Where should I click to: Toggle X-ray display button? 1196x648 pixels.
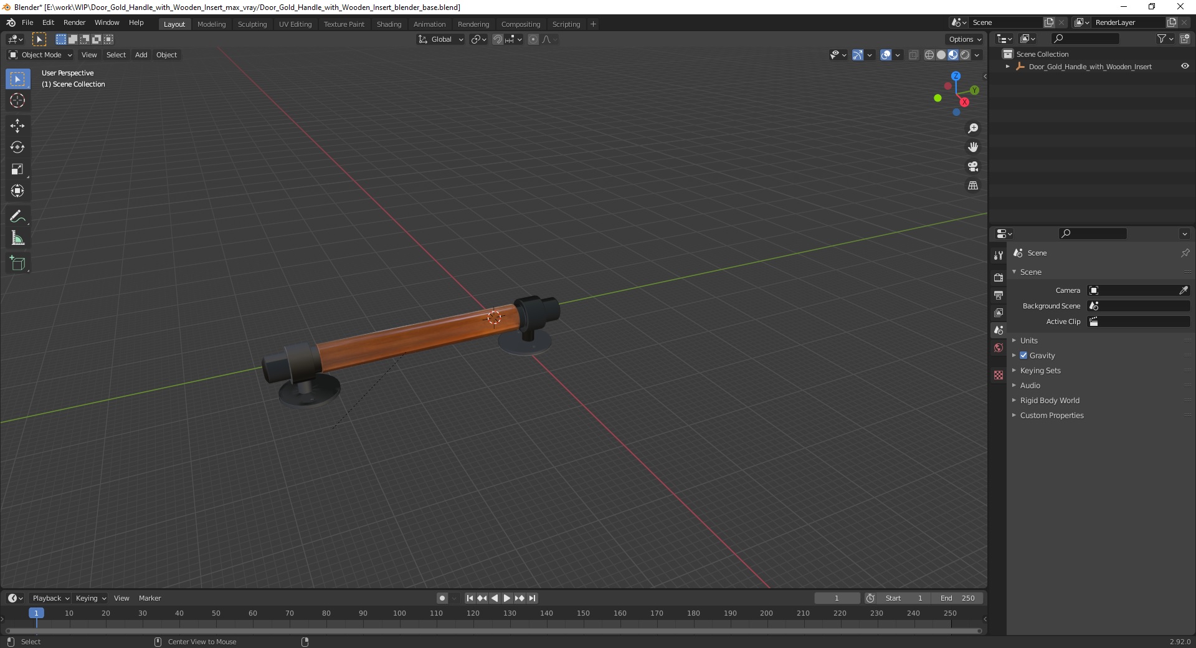point(913,55)
